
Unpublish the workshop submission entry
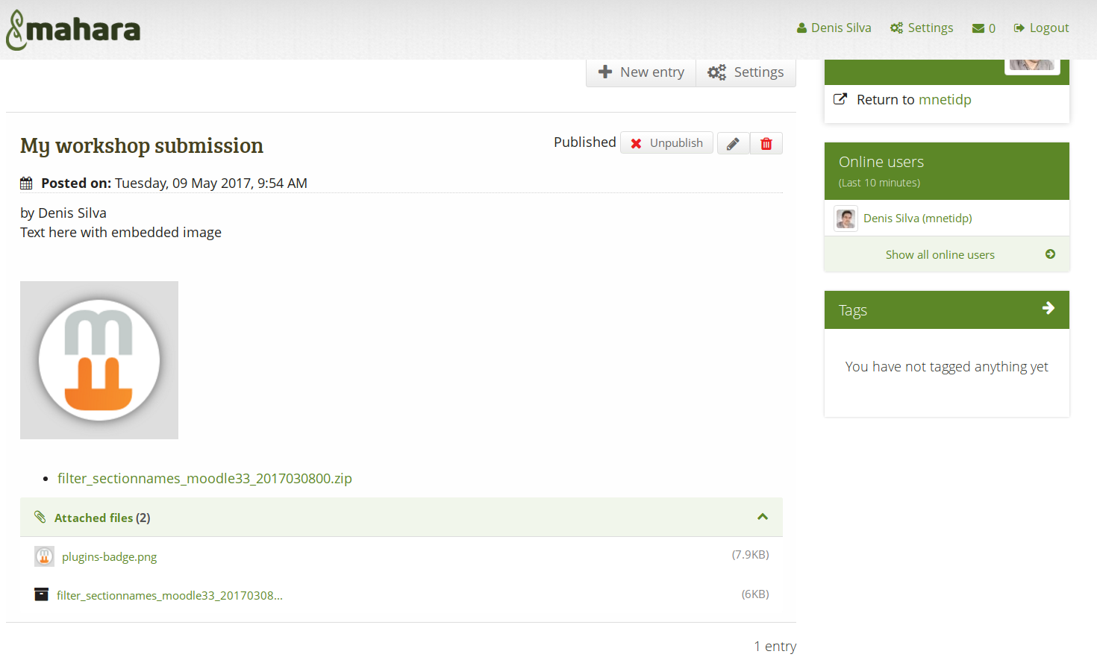666,143
